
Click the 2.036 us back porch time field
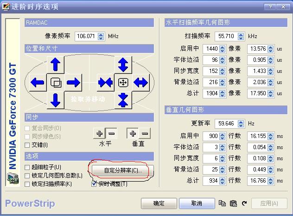[x=257, y=82]
